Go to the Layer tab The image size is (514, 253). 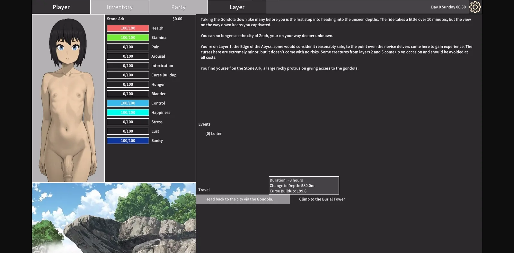coord(237,7)
